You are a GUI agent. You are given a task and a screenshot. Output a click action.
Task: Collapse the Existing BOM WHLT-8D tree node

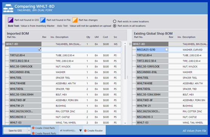[130, 44]
